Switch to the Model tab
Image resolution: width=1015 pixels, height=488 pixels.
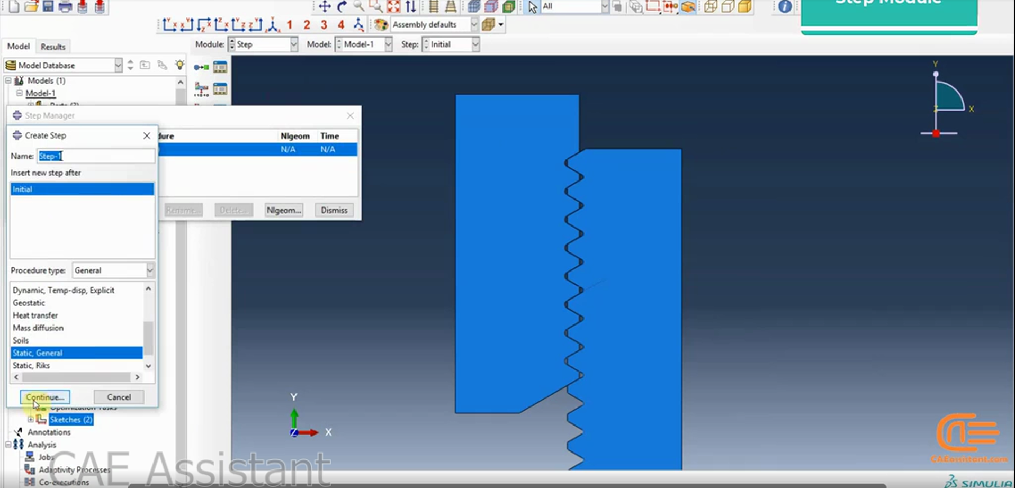pos(18,47)
